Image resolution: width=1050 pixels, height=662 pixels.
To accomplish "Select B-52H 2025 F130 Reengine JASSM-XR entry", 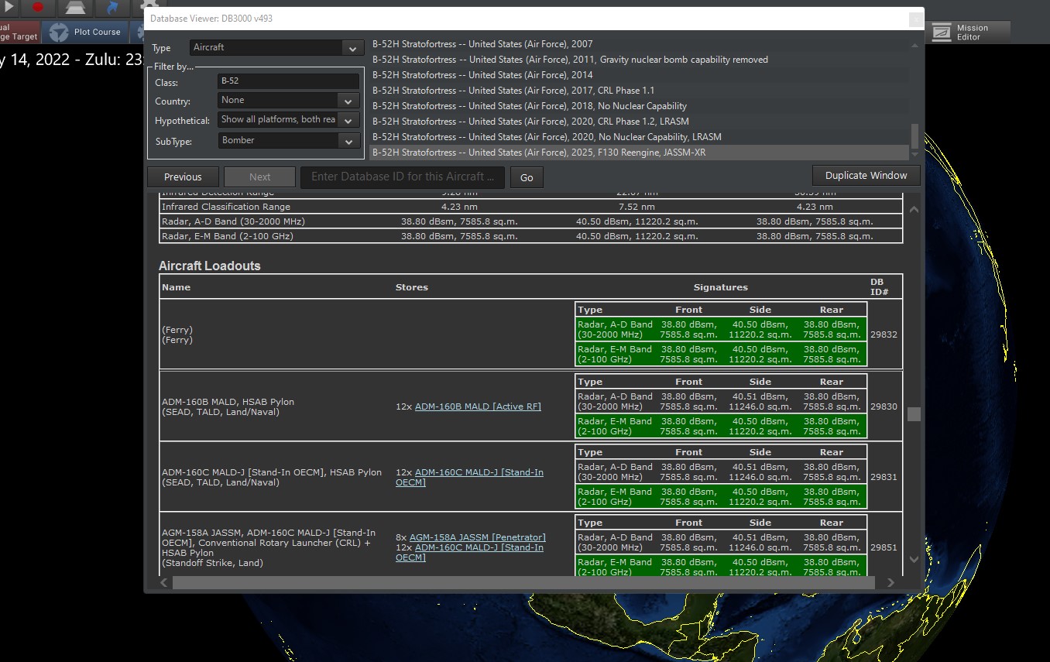I will 639,153.
